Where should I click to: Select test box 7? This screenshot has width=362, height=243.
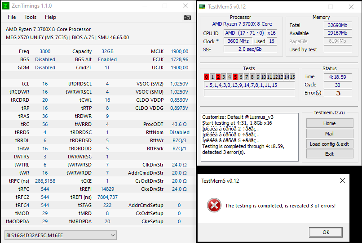pyautogui.click(x=247, y=77)
